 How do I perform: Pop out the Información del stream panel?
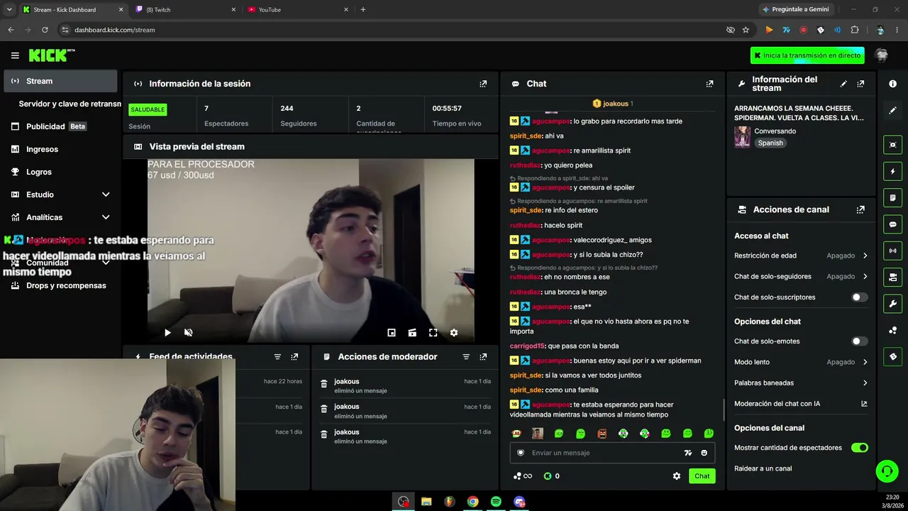(860, 84)
